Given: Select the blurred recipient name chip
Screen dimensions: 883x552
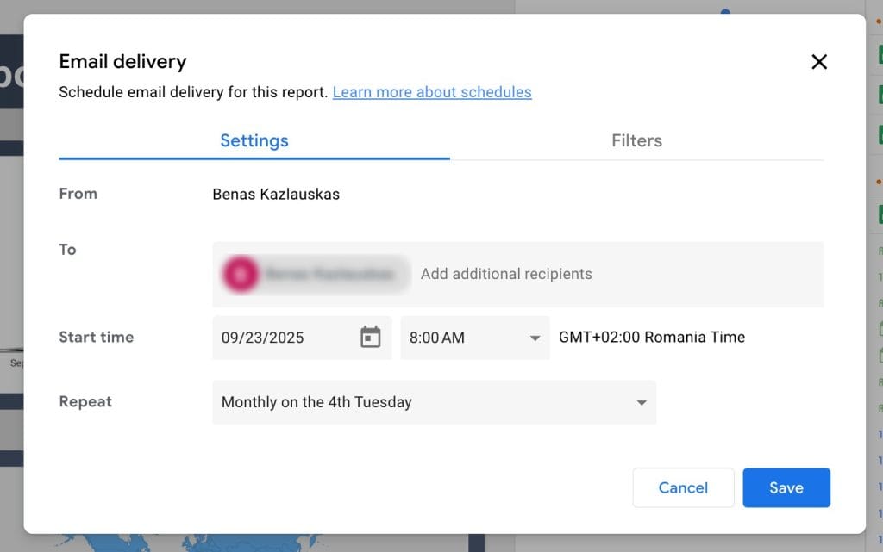Looking at the screenshot, I should [329, 274].
